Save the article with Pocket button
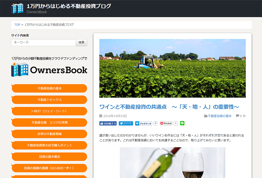This screenshot has width=262, height=178. (x=166, y=123)
